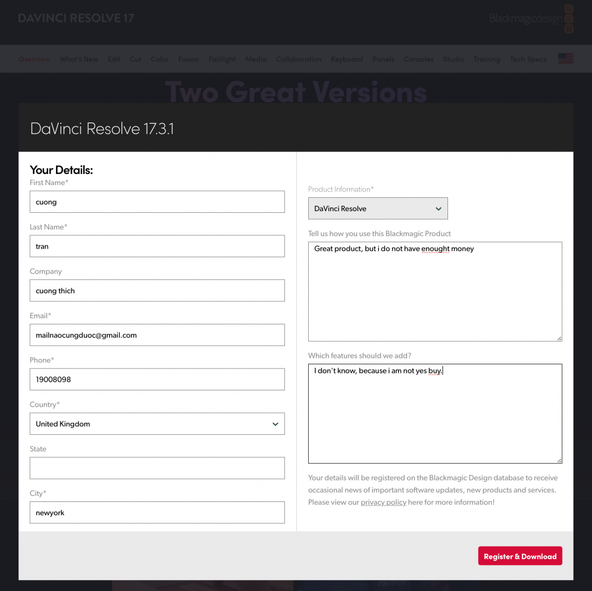Go to the Fairlight tab
The width and height of the screenshot is (592, 591).
click(222, 59)
